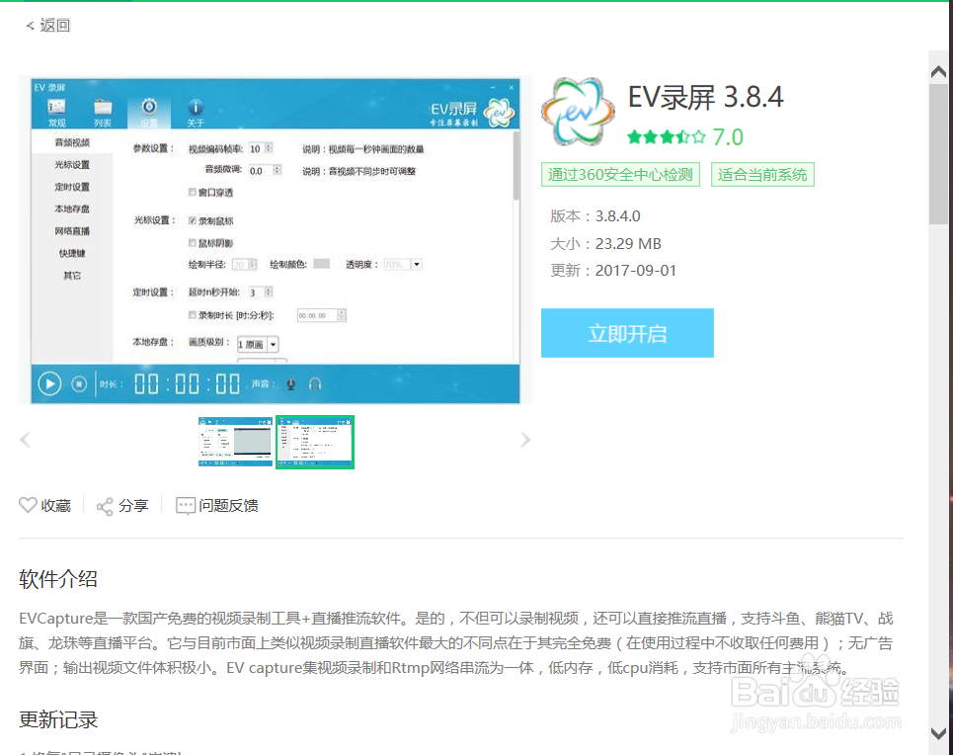Click the 分享 share icon
The height and width of the screenshot is (755, 953).
pos(103,505)
